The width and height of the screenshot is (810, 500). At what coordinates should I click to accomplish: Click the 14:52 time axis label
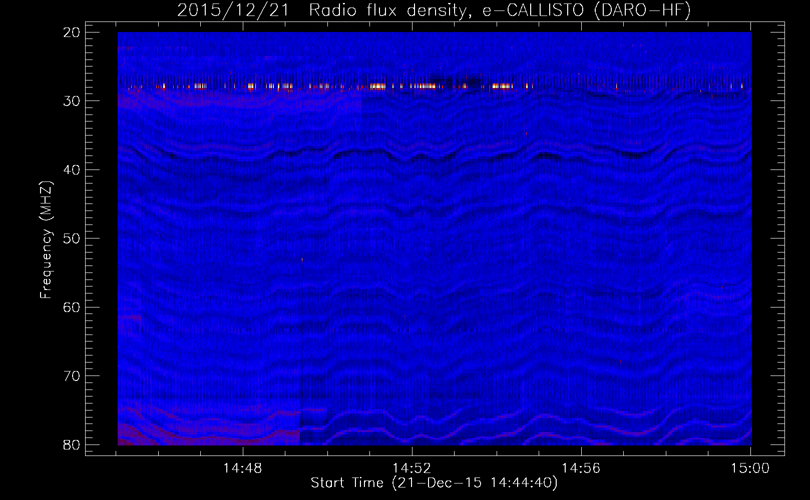pos(412,468)
